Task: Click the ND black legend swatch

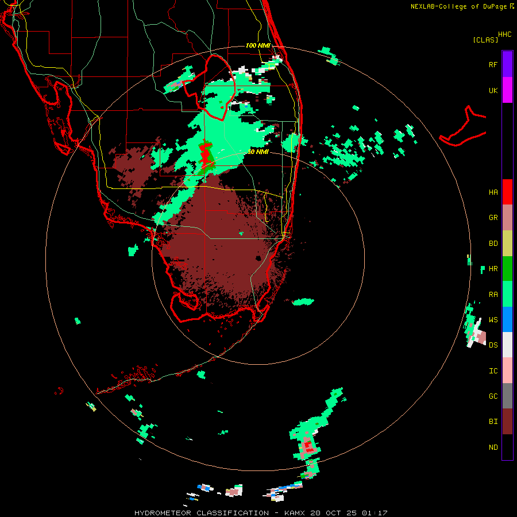Action: point(507,447)
